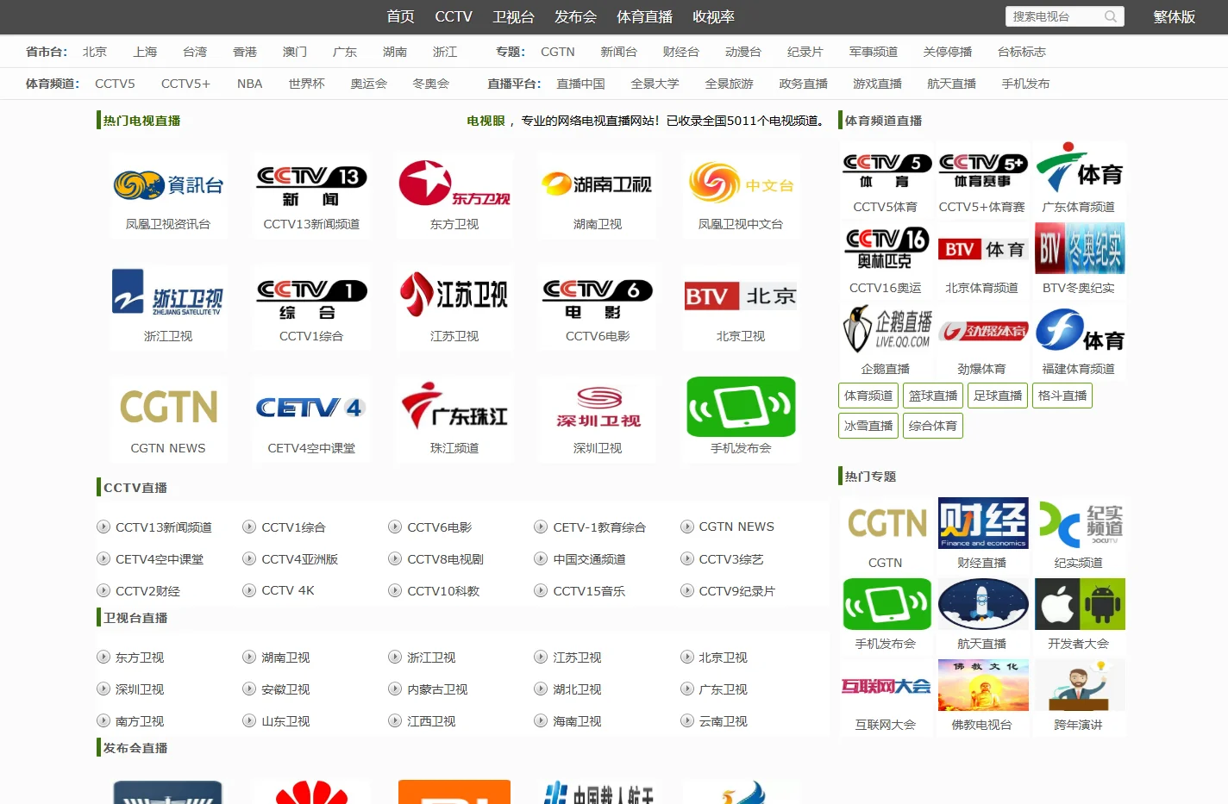
Task: Select the 东方卫视 channel logo
Action: (x=454, y=184)
